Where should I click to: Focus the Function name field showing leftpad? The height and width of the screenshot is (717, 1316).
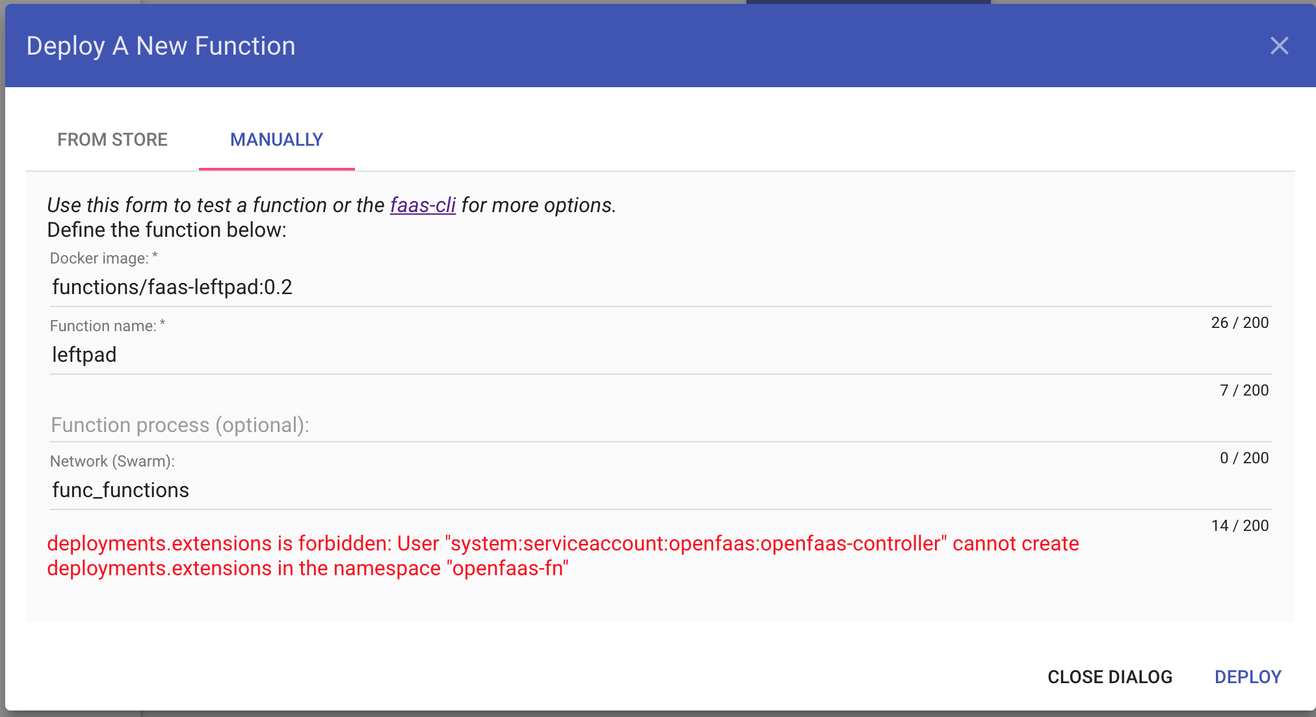coord(390,355)
